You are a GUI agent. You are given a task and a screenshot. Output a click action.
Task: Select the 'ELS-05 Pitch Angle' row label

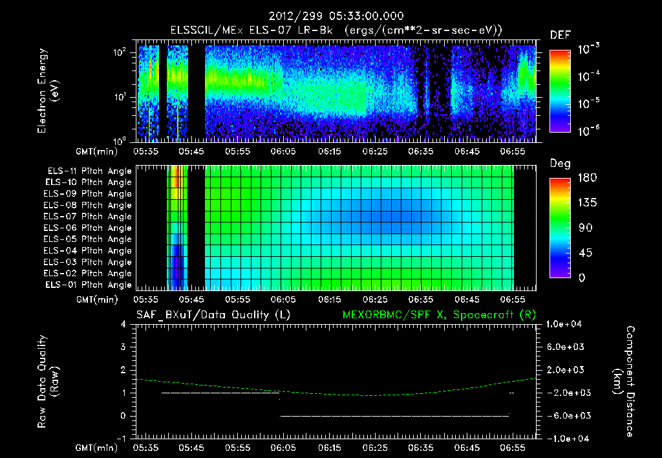point(88,239)
